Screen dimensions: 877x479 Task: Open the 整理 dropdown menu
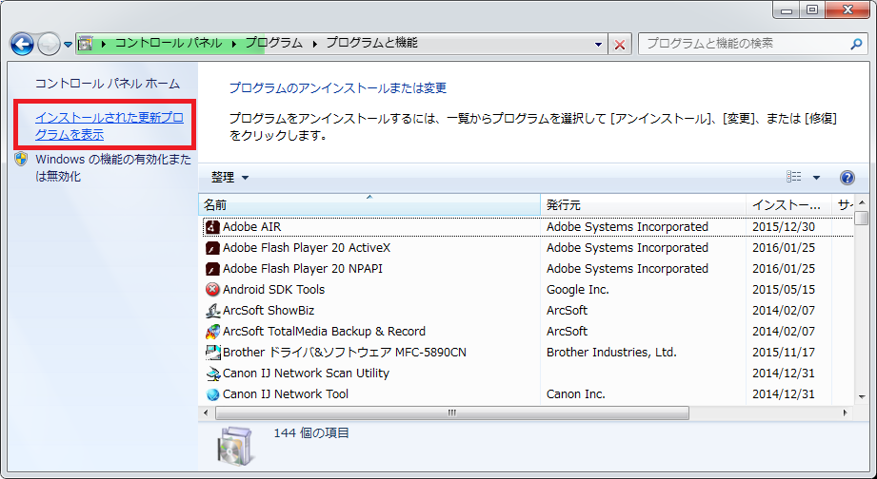click(x=229, y=178)
